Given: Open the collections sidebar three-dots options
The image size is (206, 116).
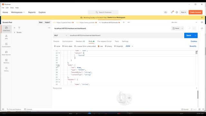Looking at the screenshot, I should pos(49,28).
